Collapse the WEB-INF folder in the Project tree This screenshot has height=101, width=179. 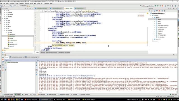click(4, 30)
